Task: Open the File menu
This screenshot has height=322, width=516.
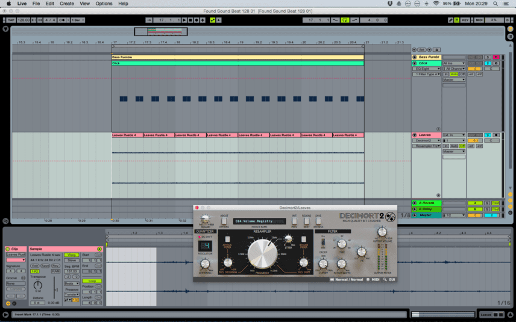Action: [x=36, y=4]
